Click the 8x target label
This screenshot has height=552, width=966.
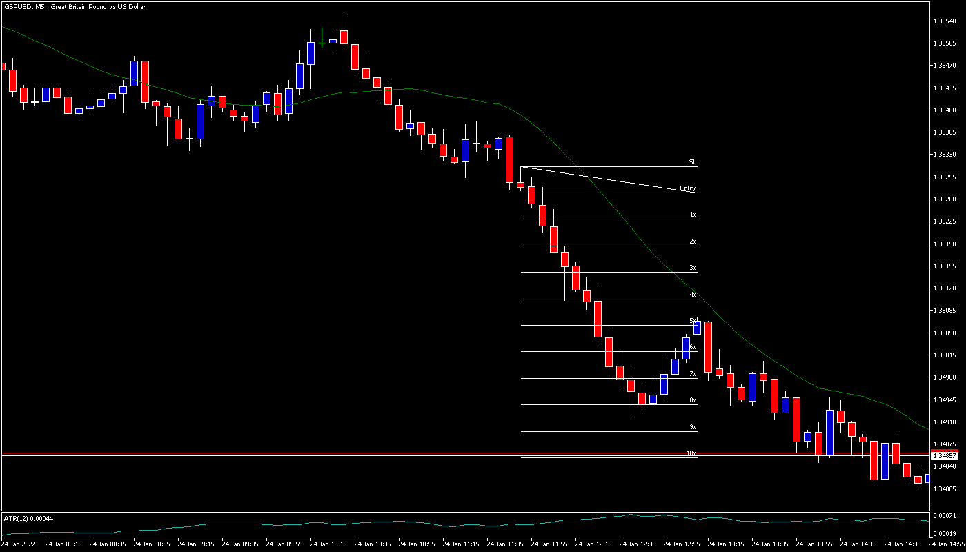click(x=693, y=400)
